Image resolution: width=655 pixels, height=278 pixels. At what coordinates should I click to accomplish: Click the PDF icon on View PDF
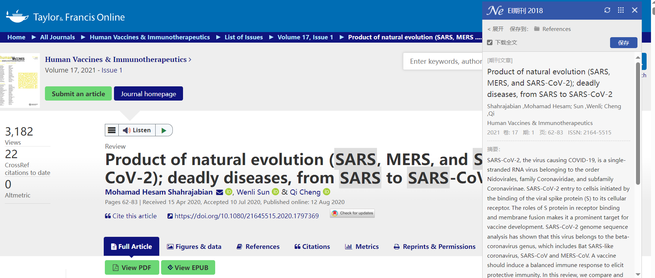click(x=115, y=267)
